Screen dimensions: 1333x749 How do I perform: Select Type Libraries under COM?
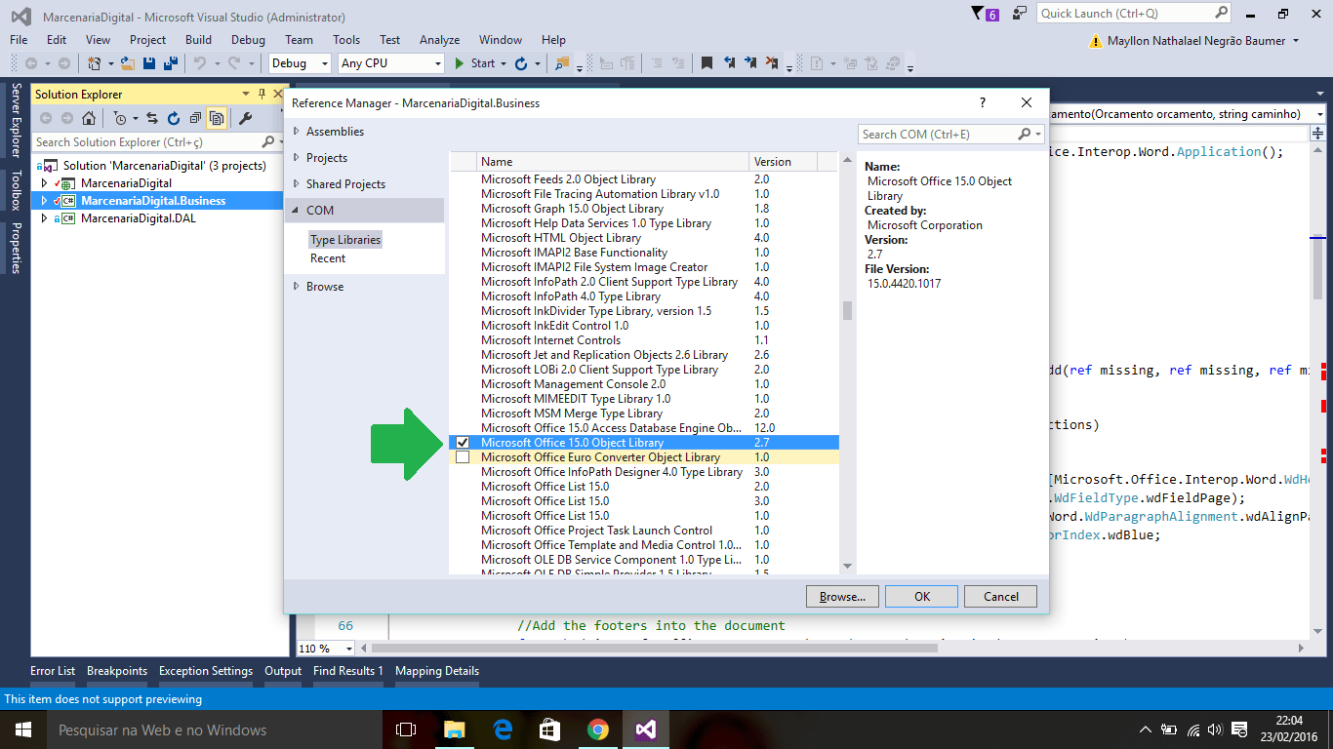(345, 240)
